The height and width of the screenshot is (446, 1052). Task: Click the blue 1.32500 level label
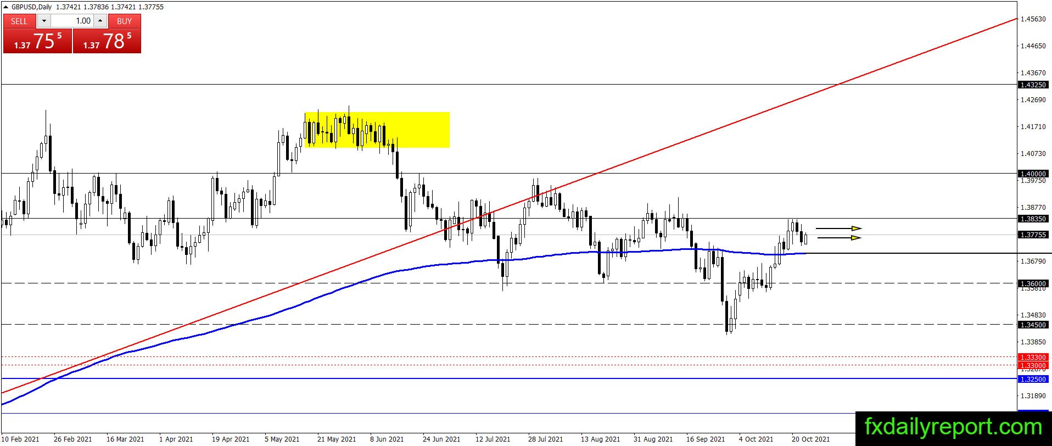[1033, 379]
